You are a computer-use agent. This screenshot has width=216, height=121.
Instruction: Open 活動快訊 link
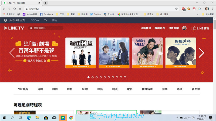pos(146,28)
